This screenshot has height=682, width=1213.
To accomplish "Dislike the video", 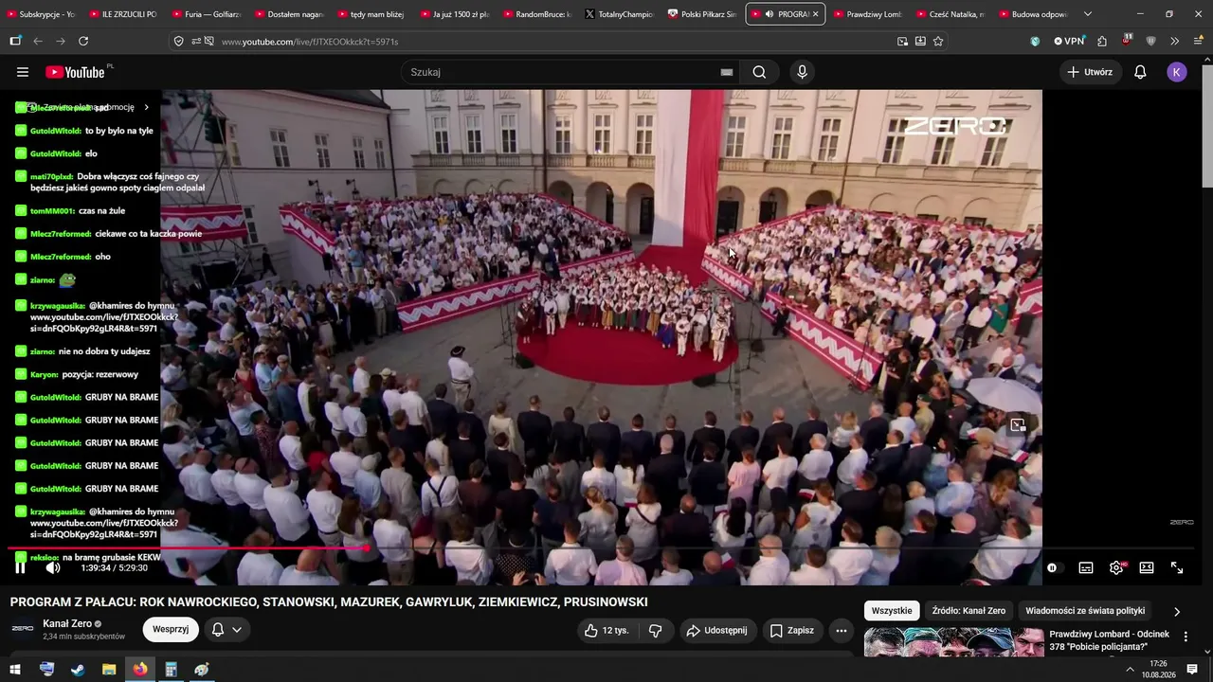I will [655, 630].
